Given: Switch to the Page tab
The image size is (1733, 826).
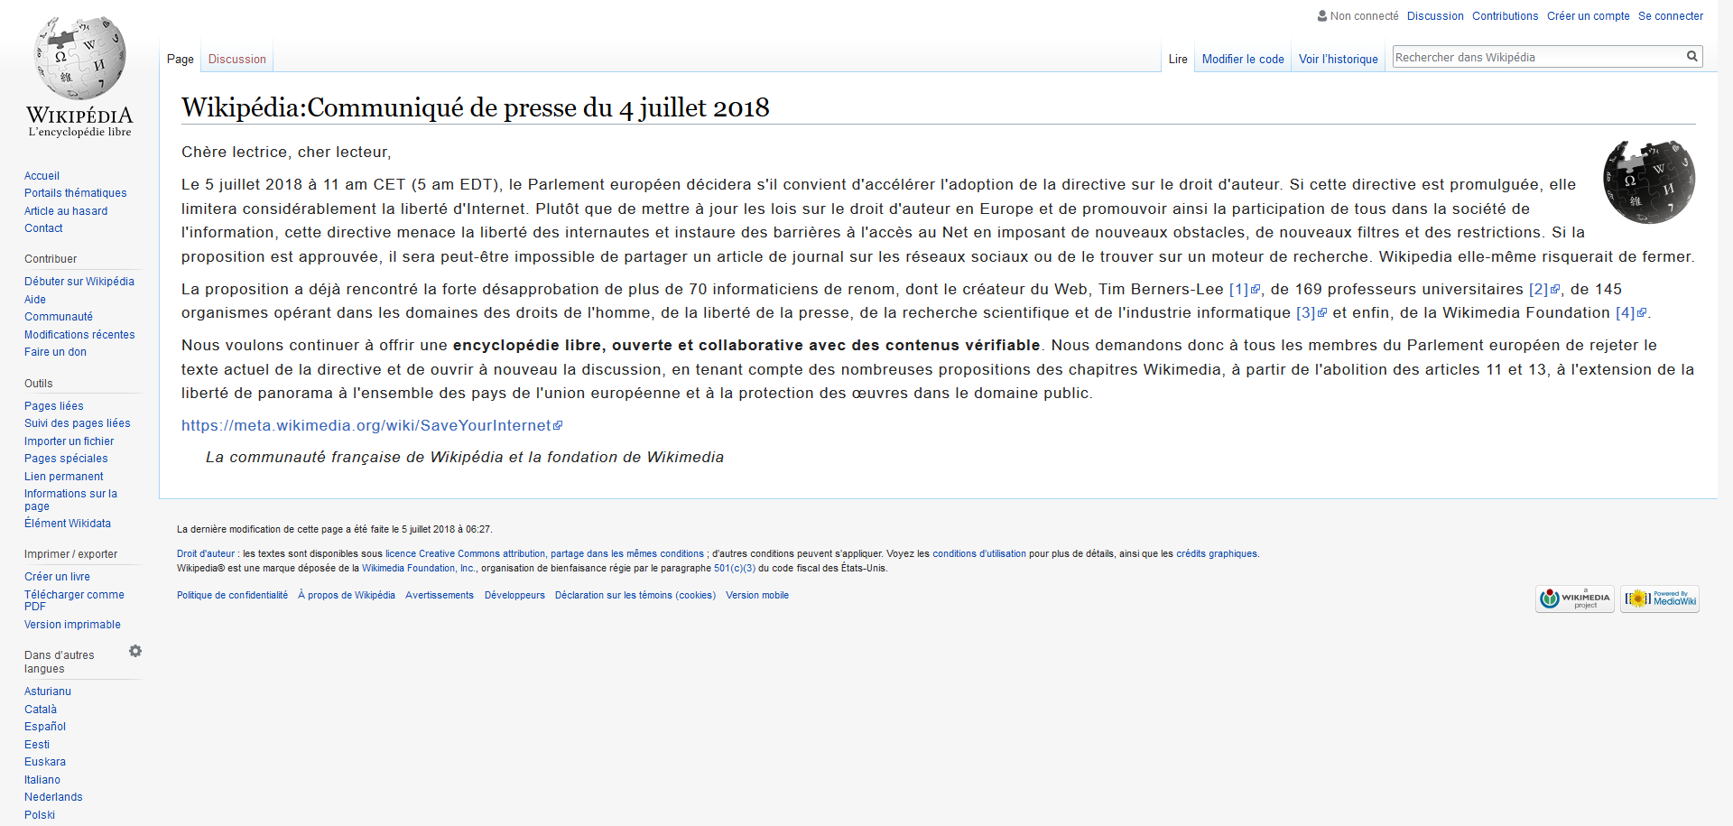Looking at the screenshot, I should [181, 59].
